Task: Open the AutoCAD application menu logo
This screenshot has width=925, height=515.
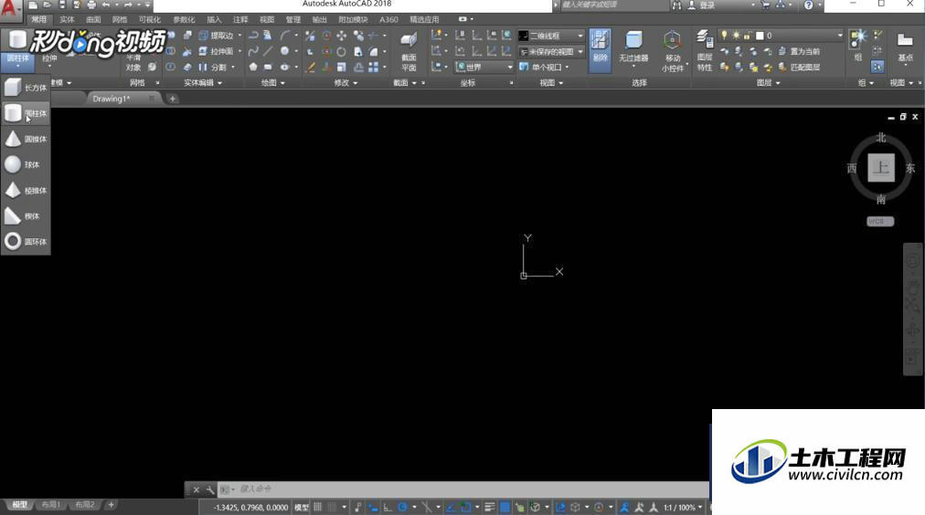Action: coord(11,8)
